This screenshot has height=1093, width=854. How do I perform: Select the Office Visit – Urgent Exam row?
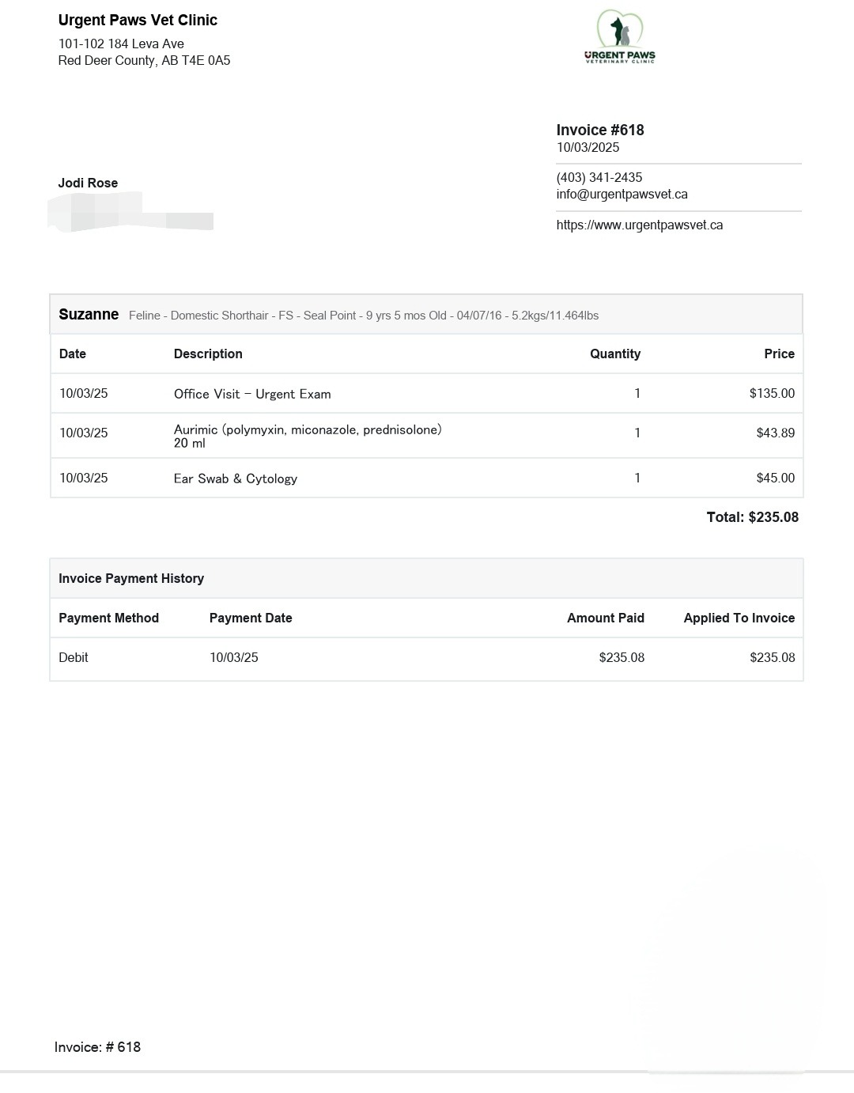pos(427,393)
